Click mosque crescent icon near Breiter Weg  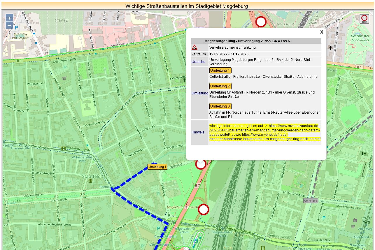pyautogui.click(x=363, y=153)
